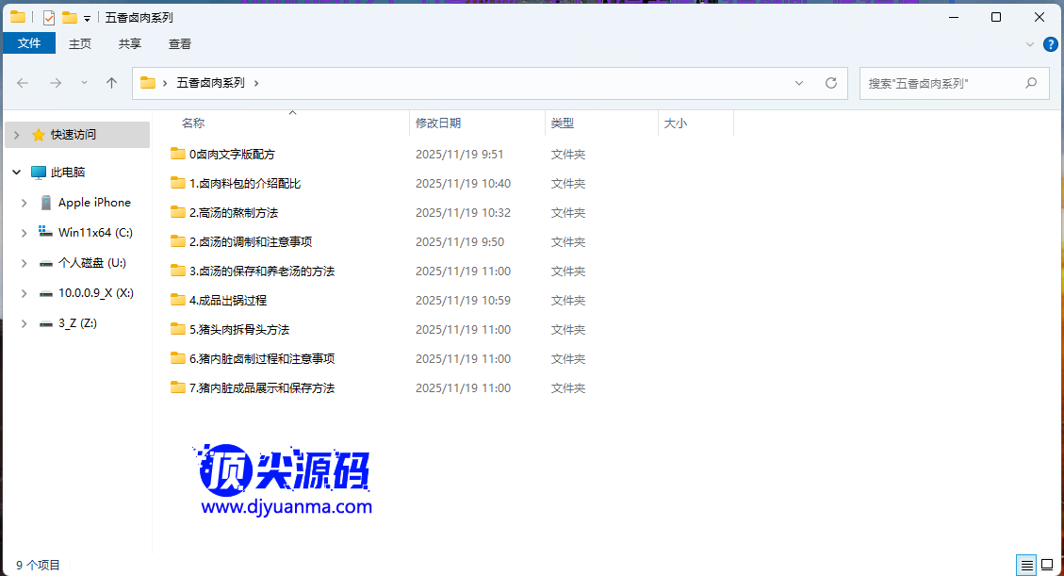Click the 五香卤肉系列 breadcrumb segment
This screenshot has width=1064, height=576.
210,83
